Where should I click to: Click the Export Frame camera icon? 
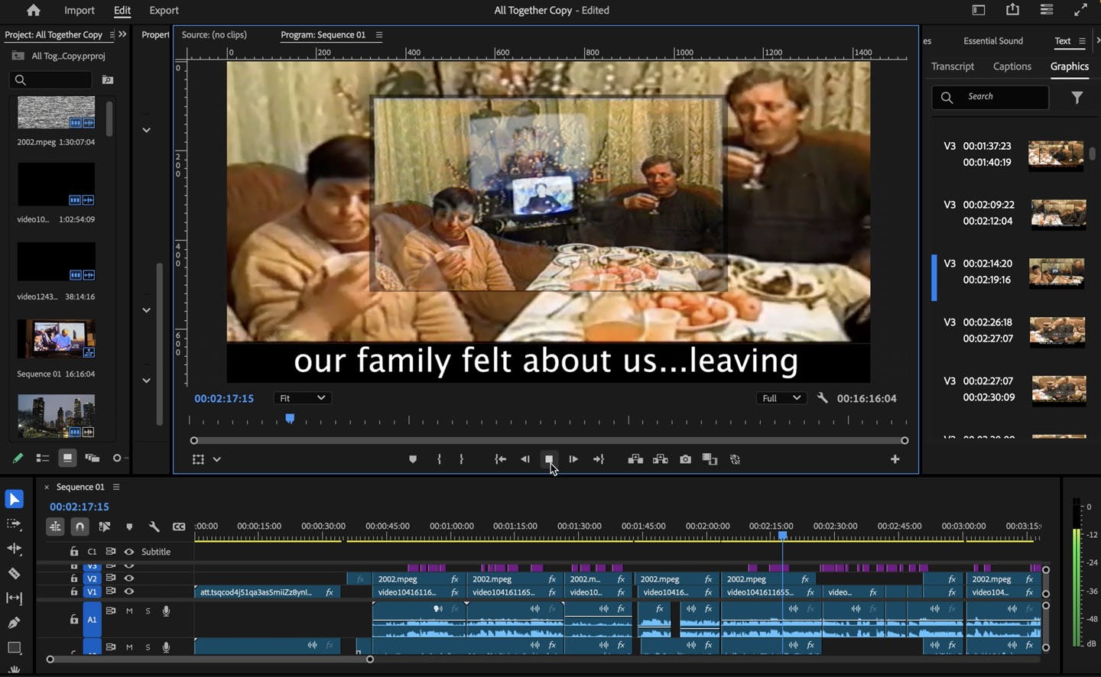pos(685,458)
